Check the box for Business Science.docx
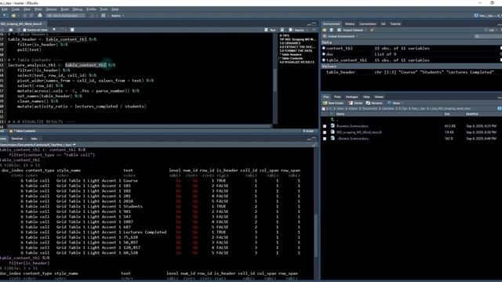The width and height of the screenshot is (502, 282). 325,126
